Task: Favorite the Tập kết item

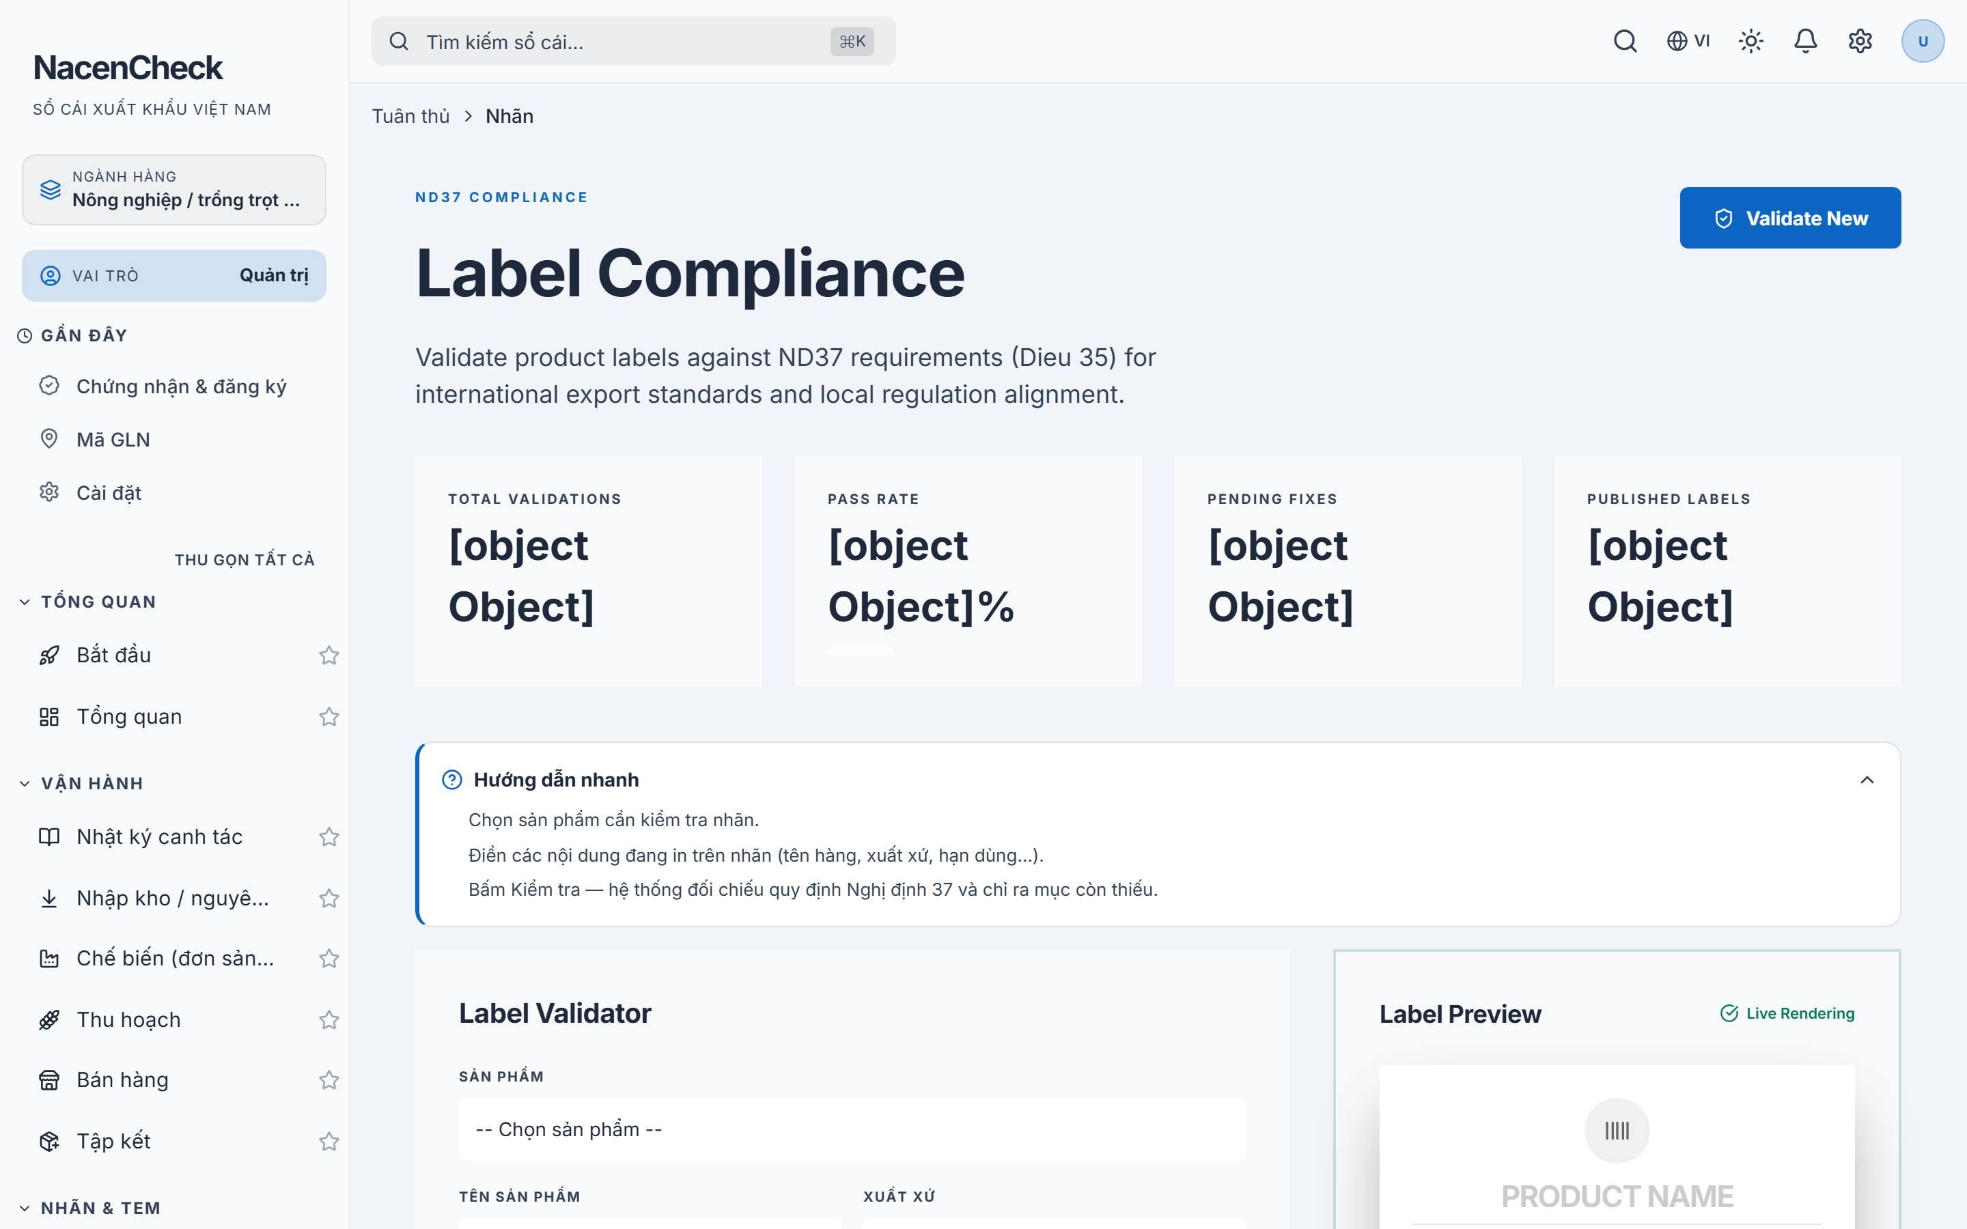Action: pos(329,1141)
